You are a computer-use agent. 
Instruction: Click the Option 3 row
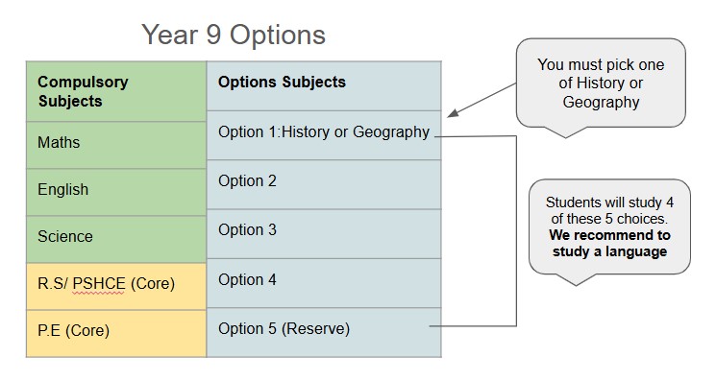324,233
